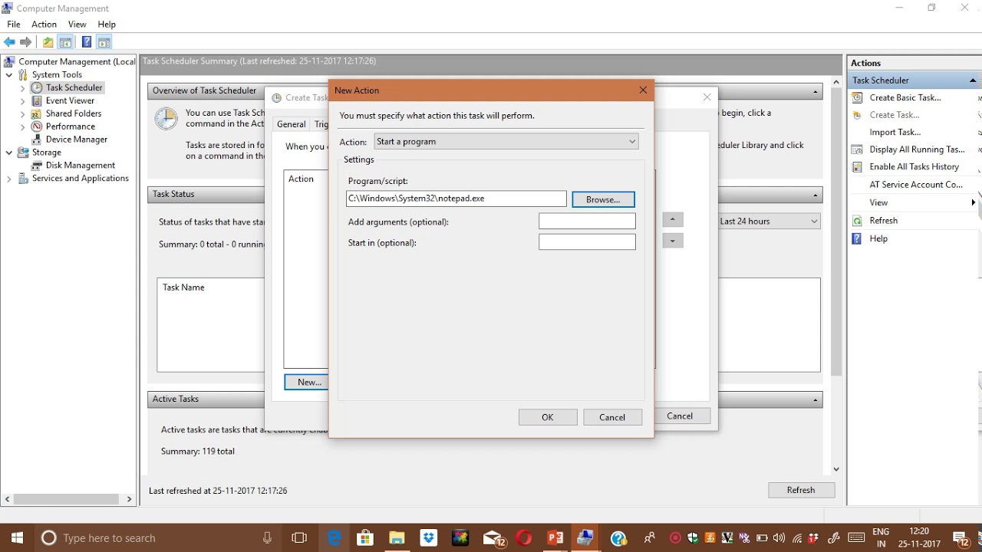Click Cancel in the New Action dialog
The image size is (982, 552).
612,417
